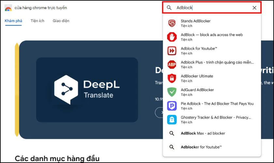Image resolution: width=274 pixels, height=163 pixels.
Task: Open the DeepL Translate banner image
Action: [x=87, y=90]
